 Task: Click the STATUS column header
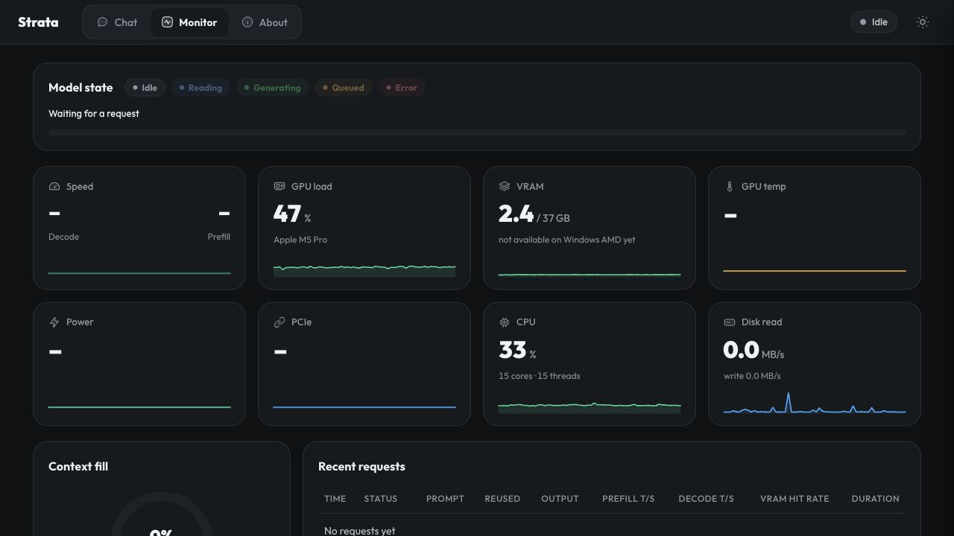tap(381, 499)
